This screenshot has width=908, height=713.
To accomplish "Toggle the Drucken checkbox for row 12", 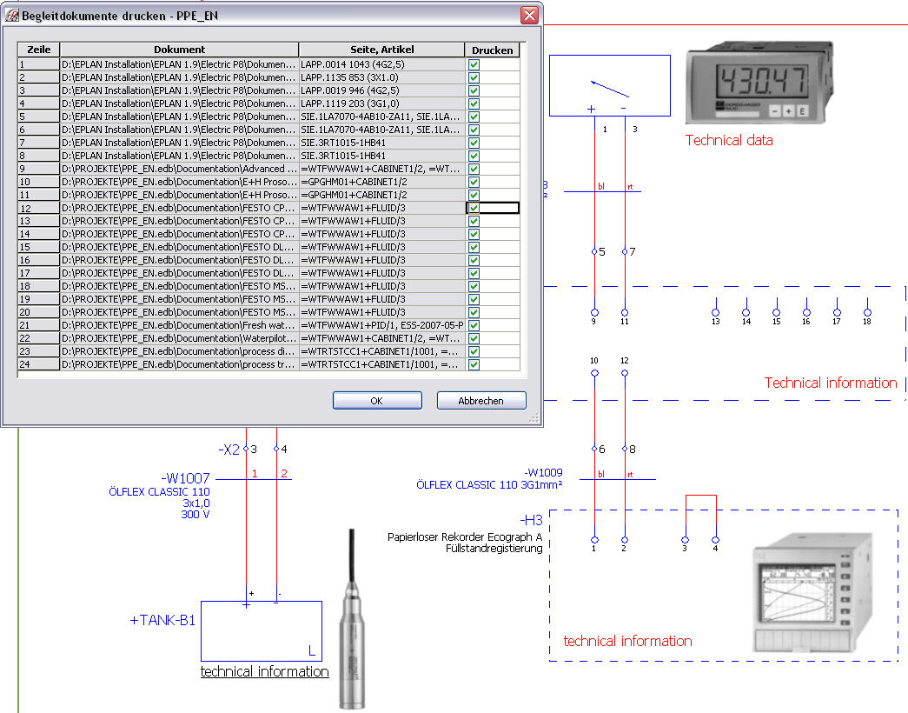I will tap(474, 208).
